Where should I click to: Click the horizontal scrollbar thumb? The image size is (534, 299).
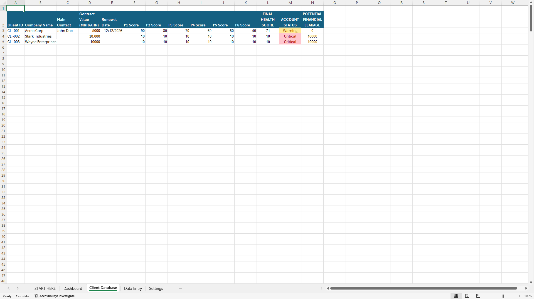click(x=423, y=288)
